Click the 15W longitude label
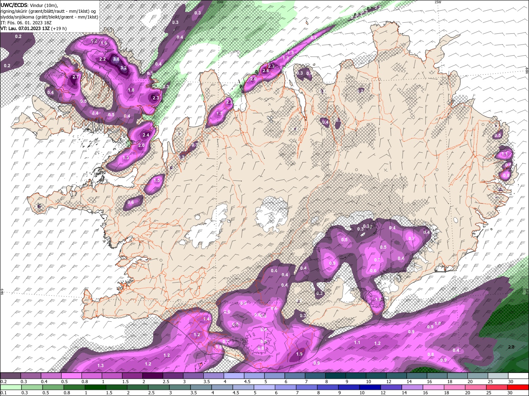The height and width of the screenshot is (396, 529). (438, 2)
